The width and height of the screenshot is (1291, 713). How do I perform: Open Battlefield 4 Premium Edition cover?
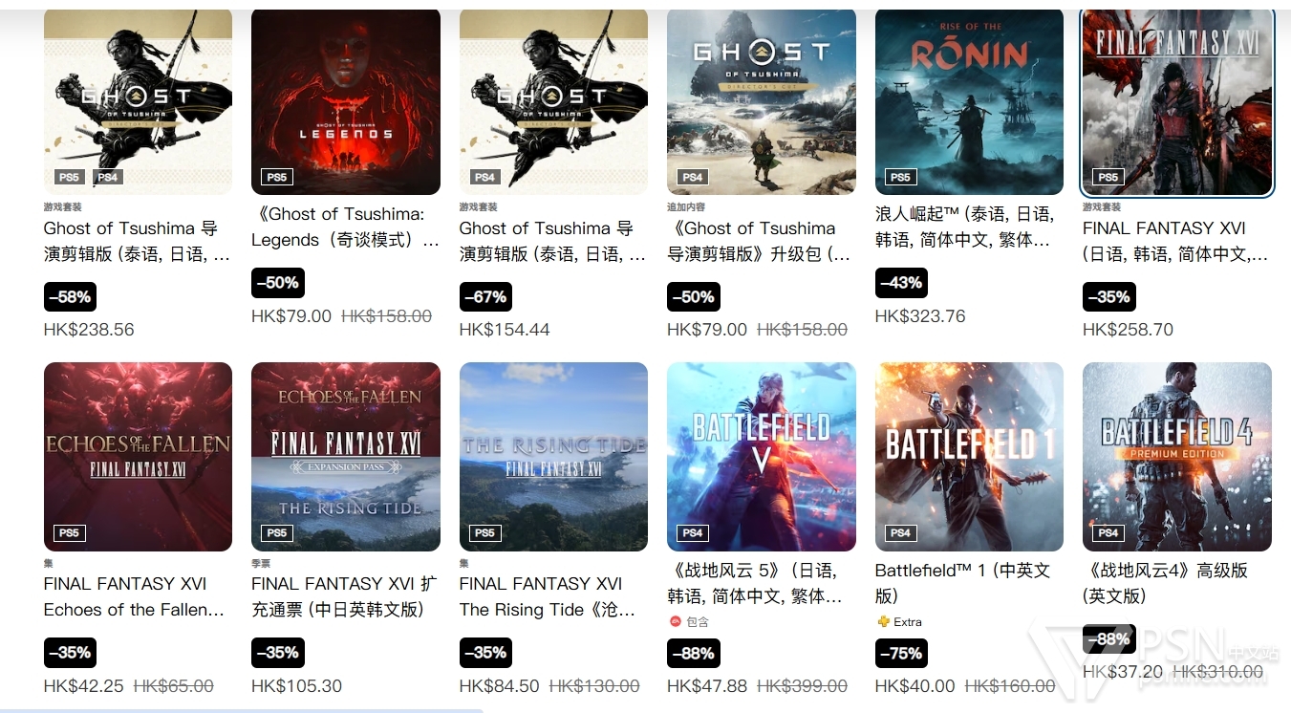coord(1177,457)
